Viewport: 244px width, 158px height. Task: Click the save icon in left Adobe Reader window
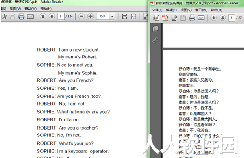click(13, 17)
